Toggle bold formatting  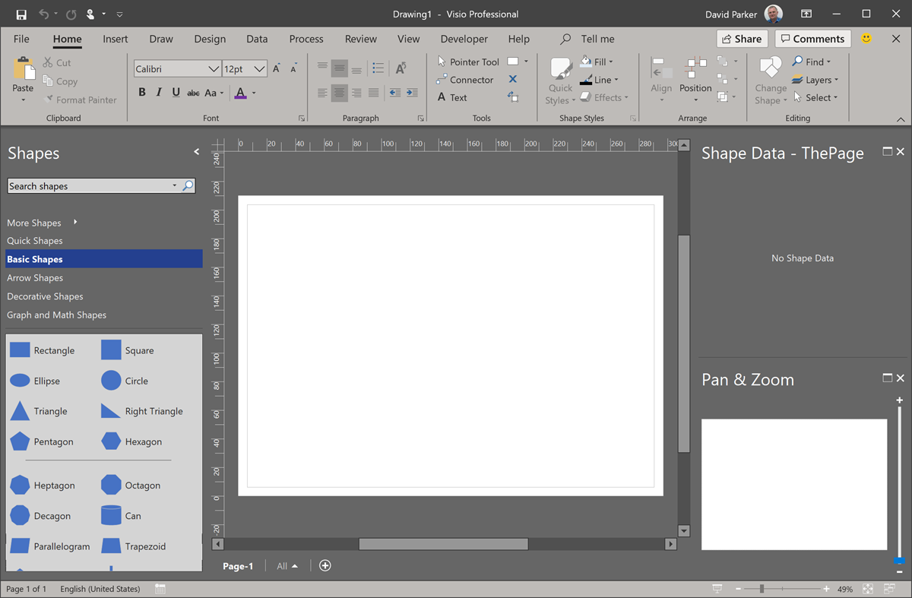tap(141, 91)
